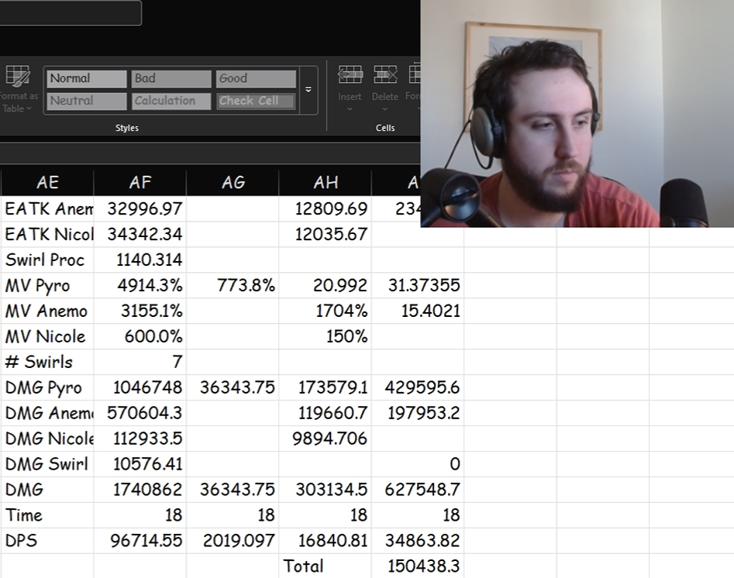This screenshot has height=578, width=734.
Task: Select the MV Pyro label cell
Action: 47,285
